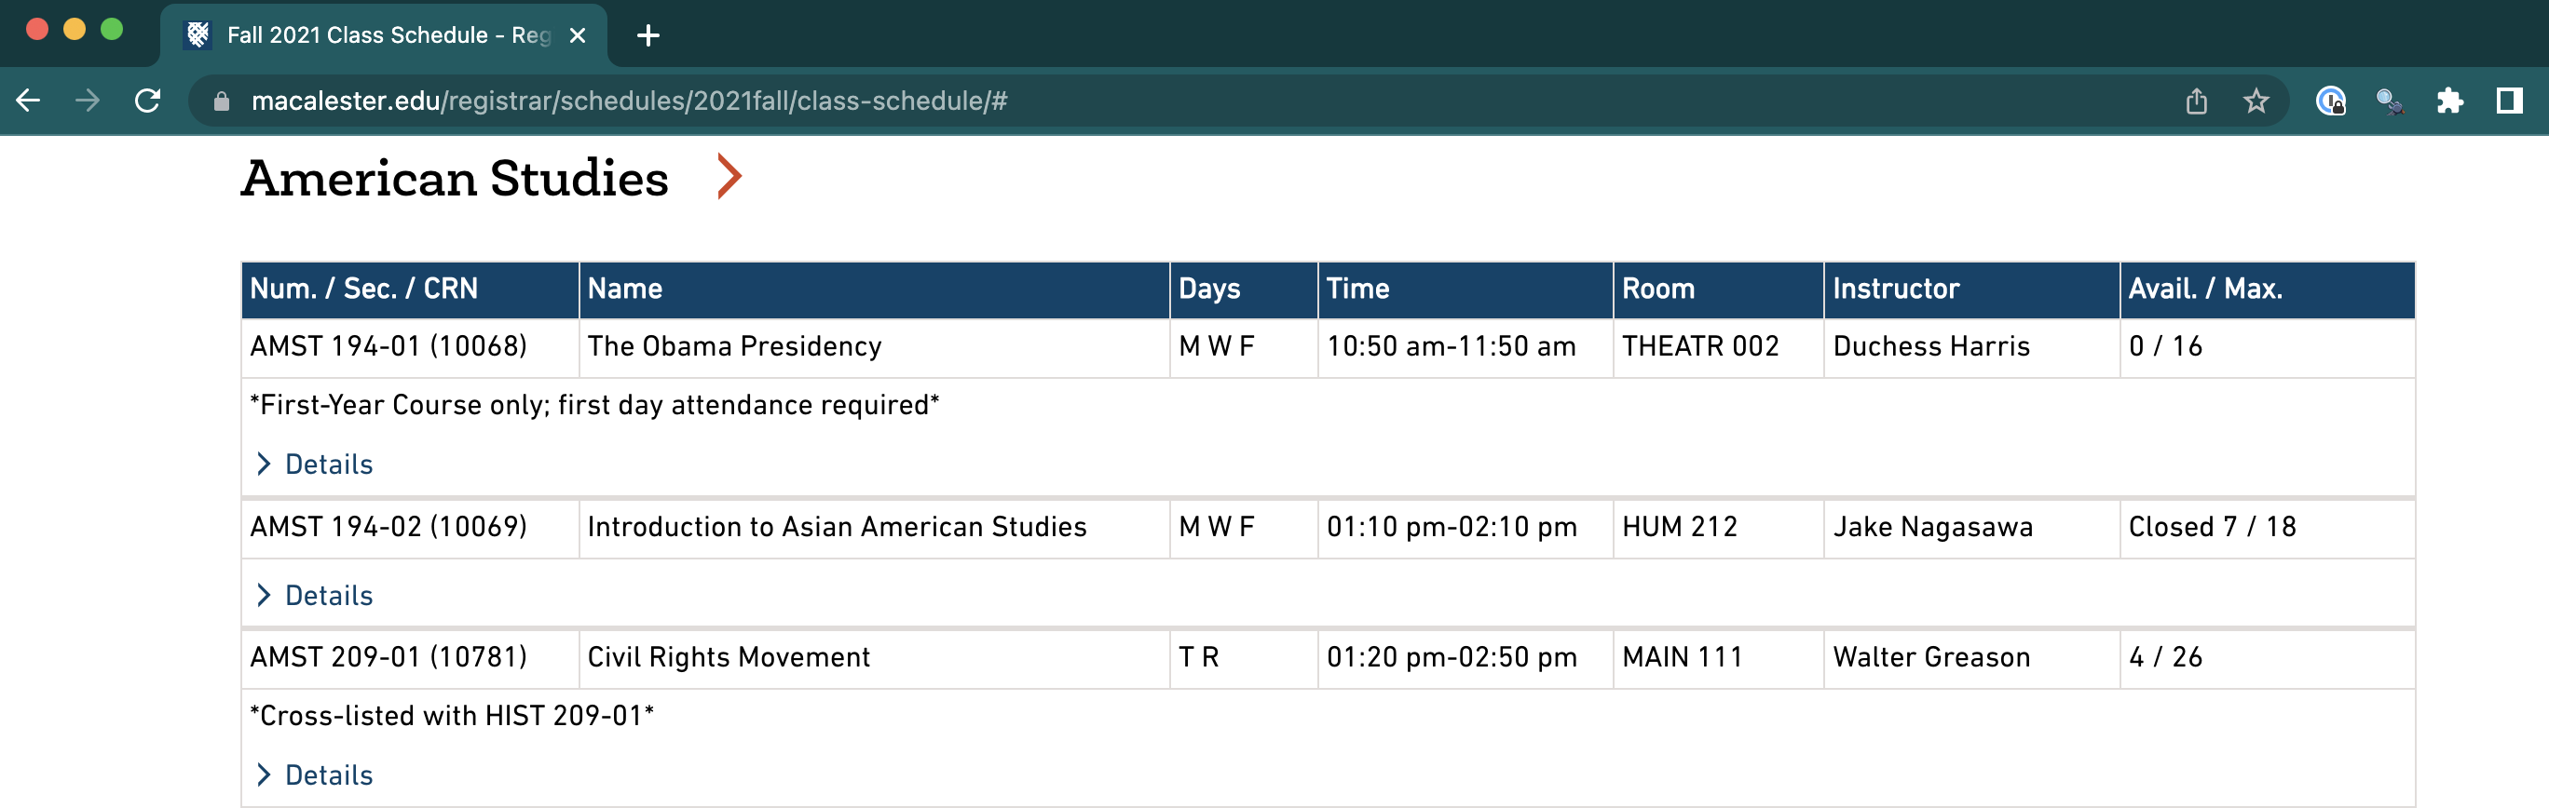
Task: Bookmark this page with the star icon
Action: point(2256,101)
